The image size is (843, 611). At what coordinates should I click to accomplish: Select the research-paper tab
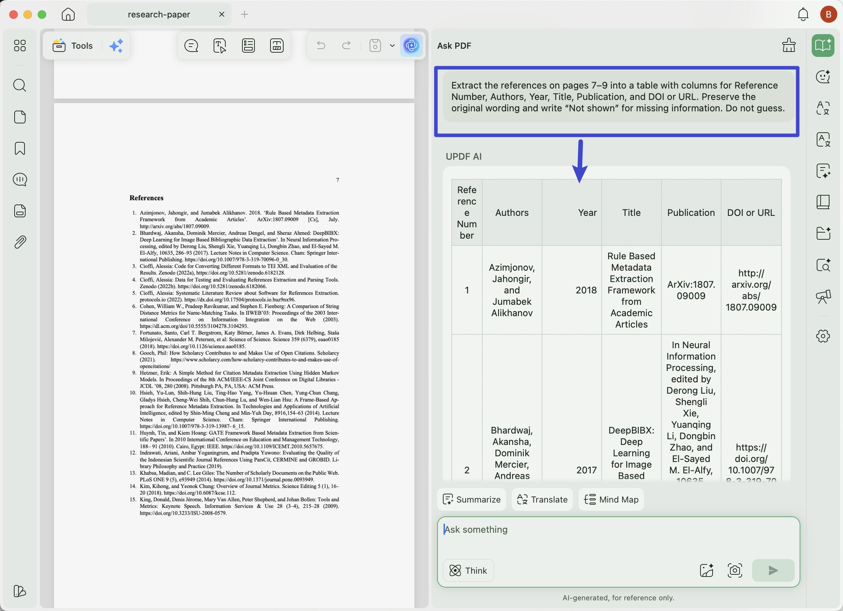[x=159, y=14]
